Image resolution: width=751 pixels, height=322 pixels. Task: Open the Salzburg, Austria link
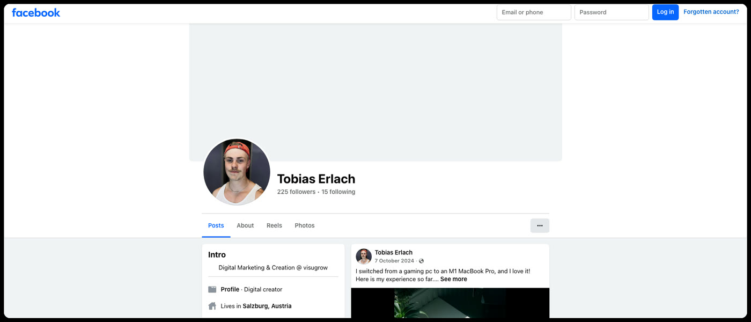pyautogui.click(x=267, y=306)
